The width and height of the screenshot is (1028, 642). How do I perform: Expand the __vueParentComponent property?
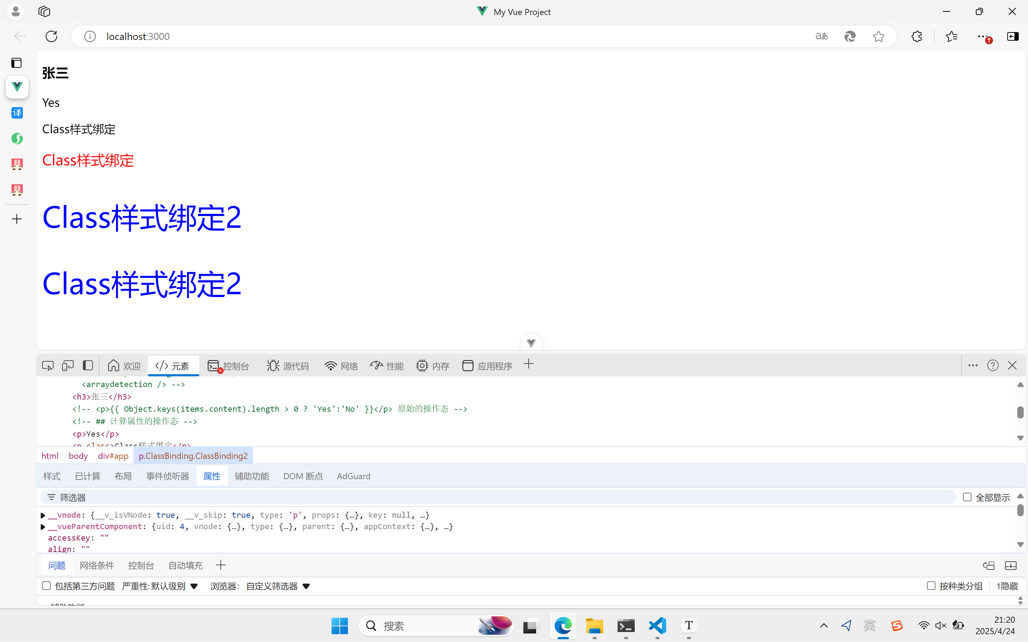(x=43, y=527)
